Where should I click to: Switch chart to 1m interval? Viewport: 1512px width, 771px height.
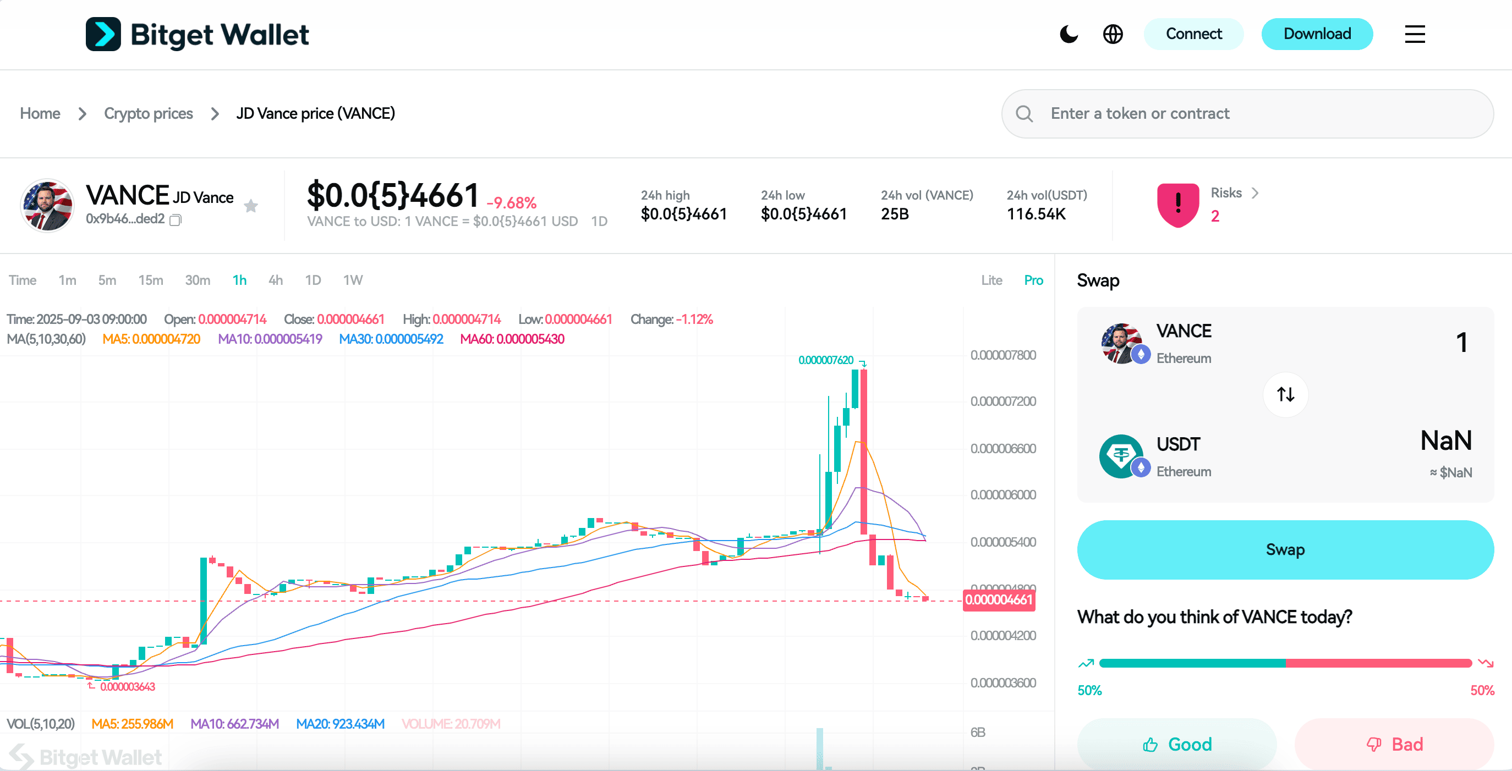(x=68, y=280)
